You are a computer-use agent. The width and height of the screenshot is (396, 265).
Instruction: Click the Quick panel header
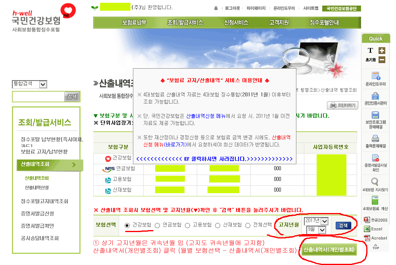376,38
